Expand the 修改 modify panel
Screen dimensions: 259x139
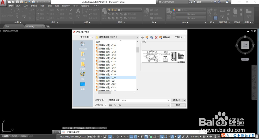[54, 22]
